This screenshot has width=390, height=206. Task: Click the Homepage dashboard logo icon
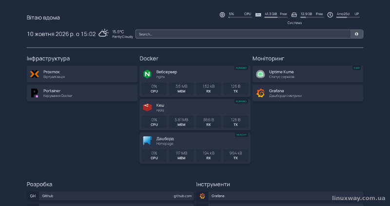tap(147, 141)
